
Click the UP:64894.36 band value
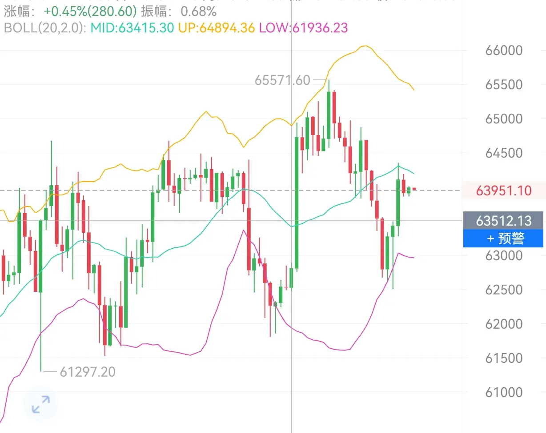[217, 28]
